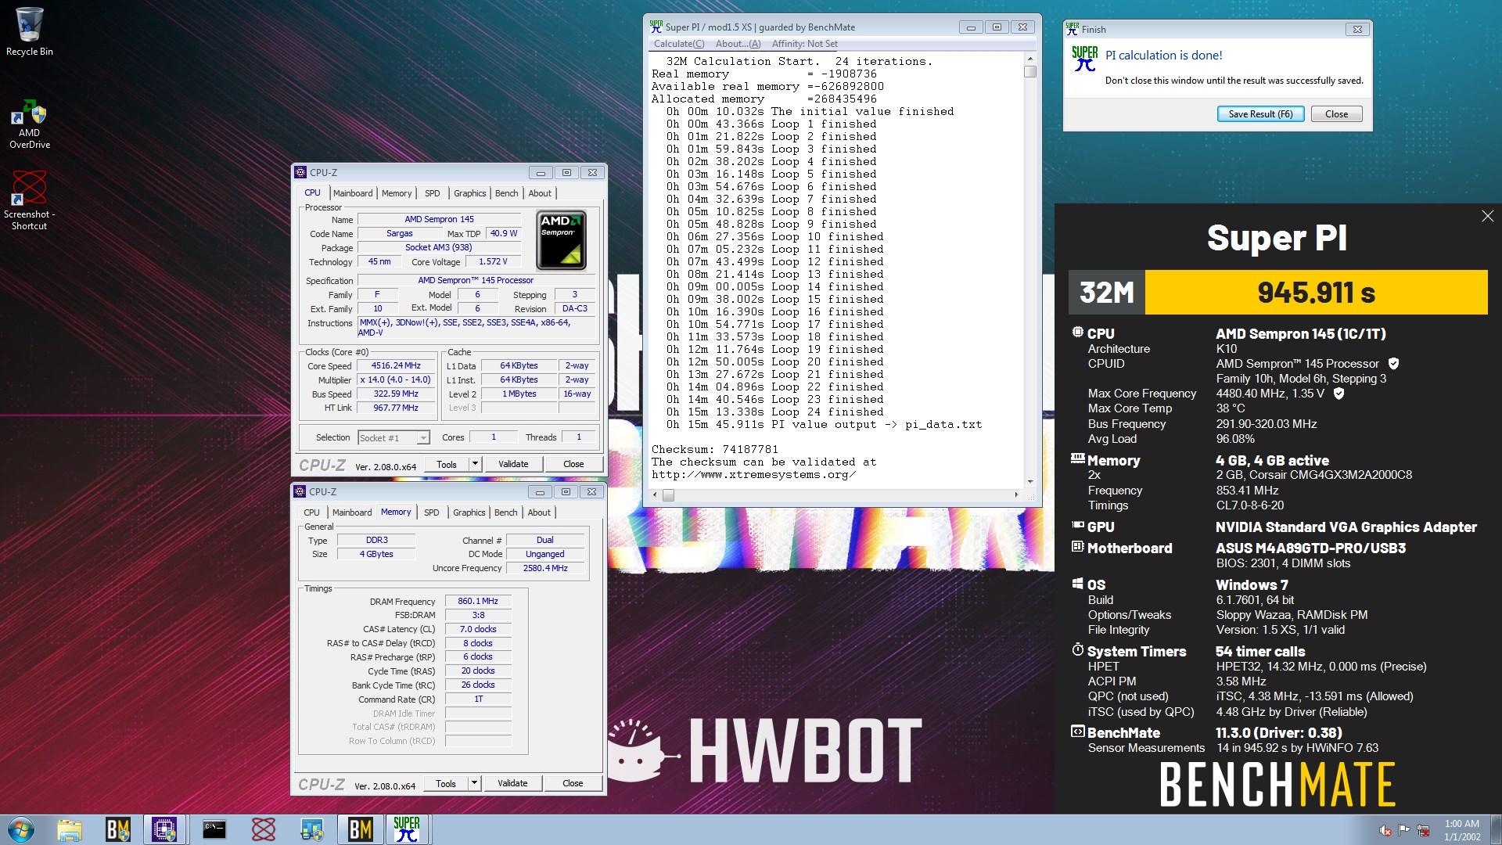Open the About...(A) menu in Super PI
1502x845 pixels.
pyautogui.click(x=738, y=44)
